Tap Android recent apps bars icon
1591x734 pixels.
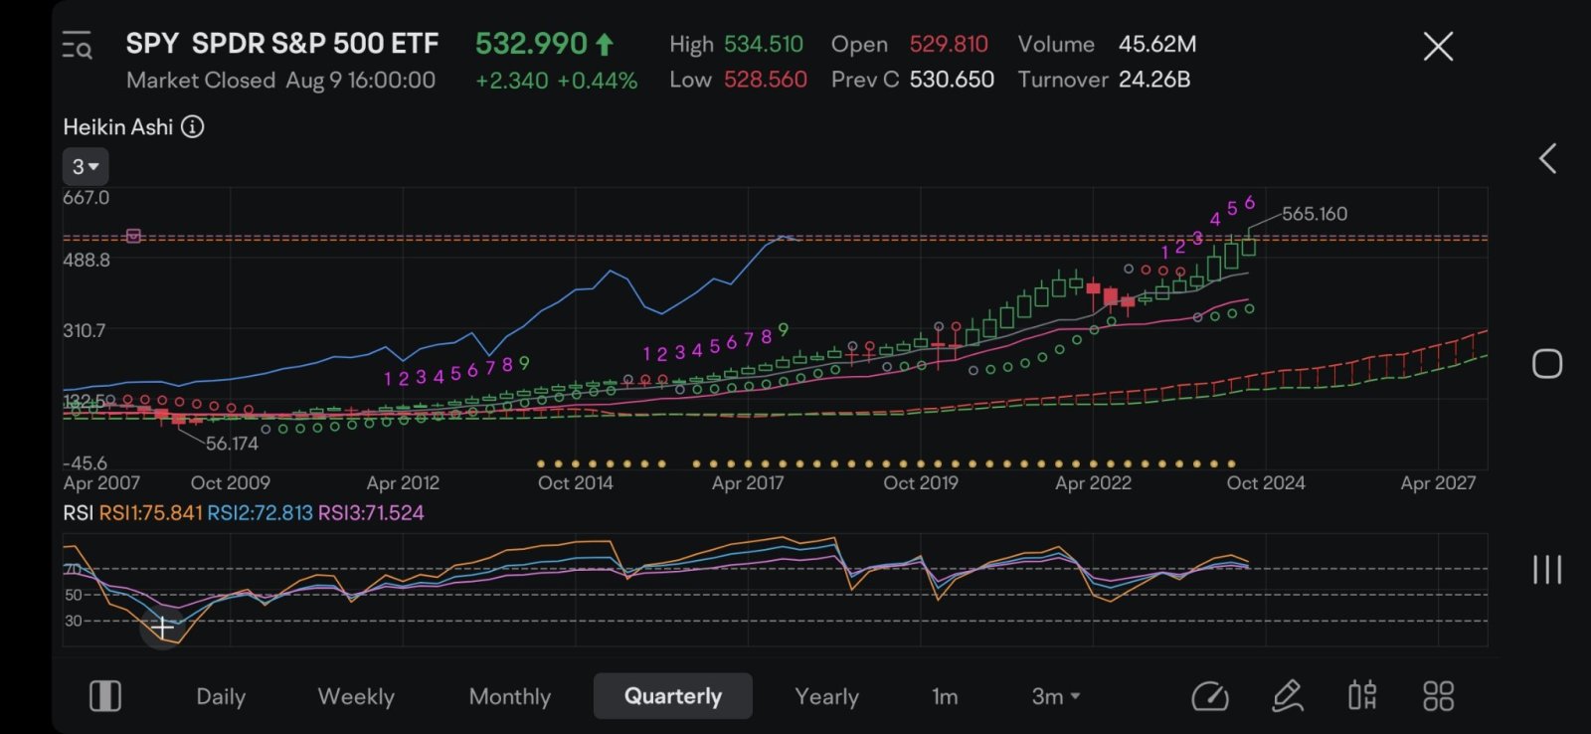[x=1547, y=569]
